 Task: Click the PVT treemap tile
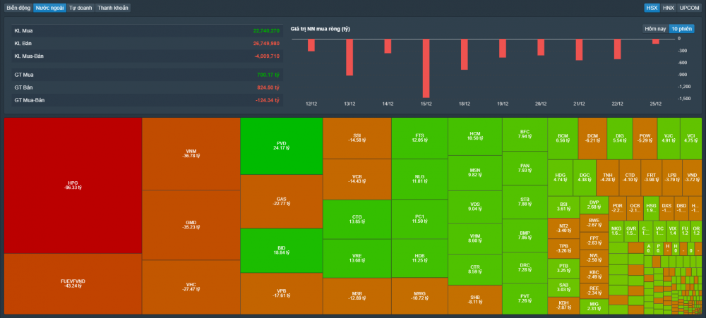525,299
